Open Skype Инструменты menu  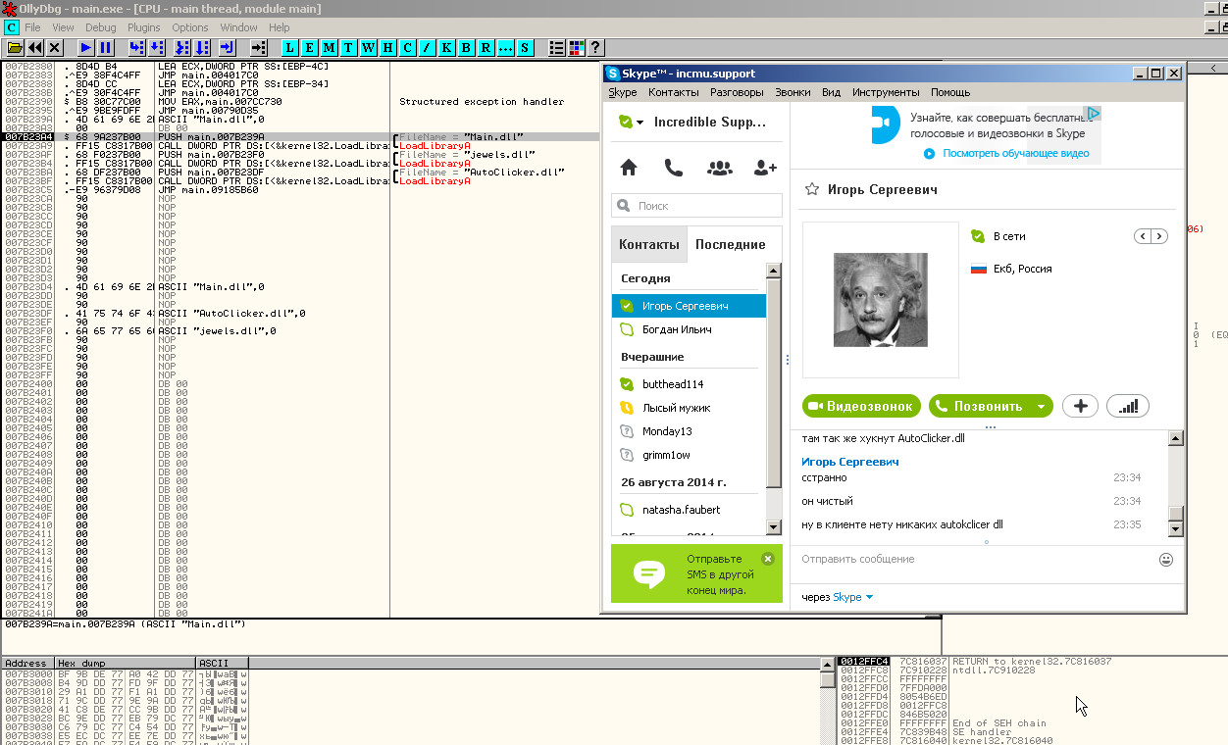(886, 92)
